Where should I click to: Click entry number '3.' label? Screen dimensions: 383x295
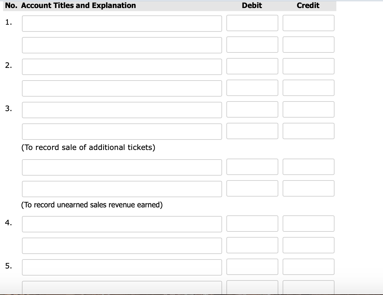(9, 108)
